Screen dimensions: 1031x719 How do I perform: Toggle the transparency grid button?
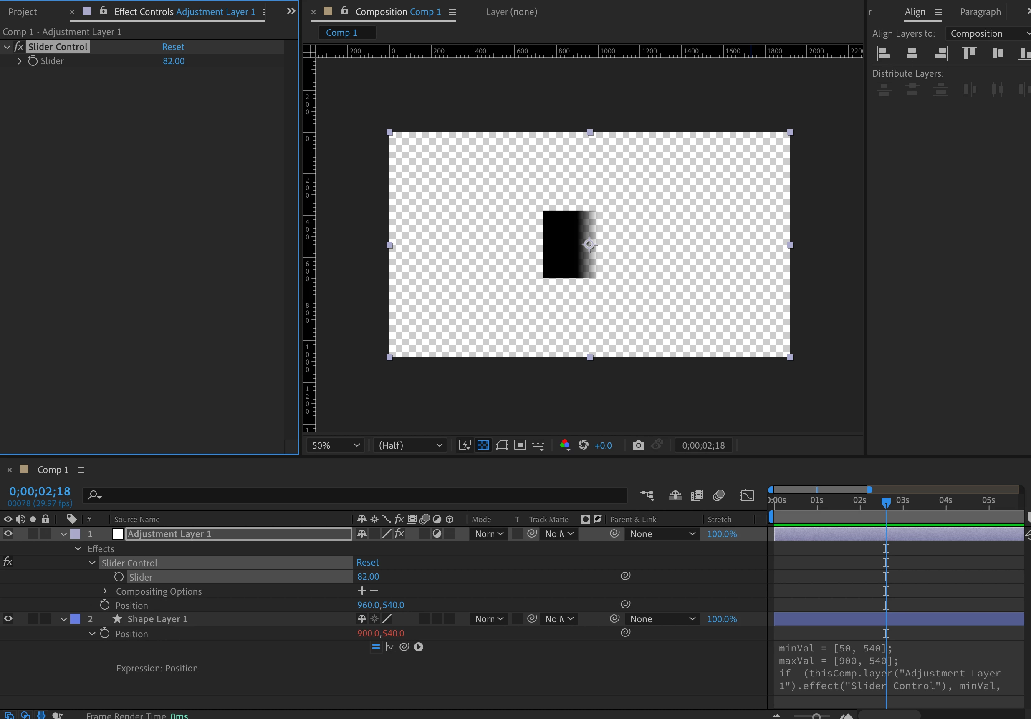483,445
